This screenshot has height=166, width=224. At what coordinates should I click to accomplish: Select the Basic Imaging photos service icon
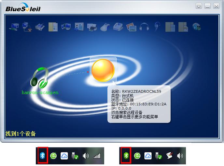pos(131,27)
